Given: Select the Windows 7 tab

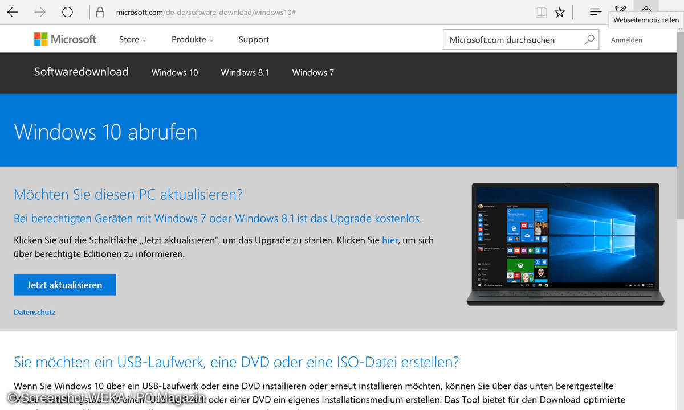Looking at the screenshot, I should coord(313,72).
